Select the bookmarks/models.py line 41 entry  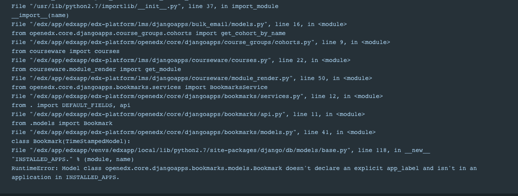click(x=193, y=132)
